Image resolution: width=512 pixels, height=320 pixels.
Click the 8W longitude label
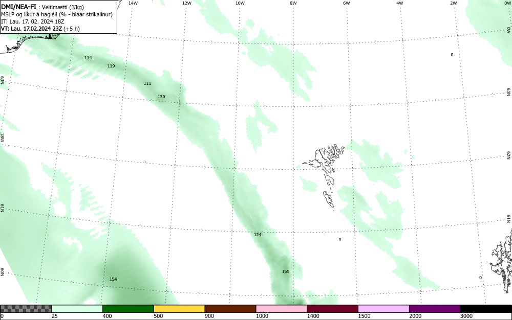point(293,3)
